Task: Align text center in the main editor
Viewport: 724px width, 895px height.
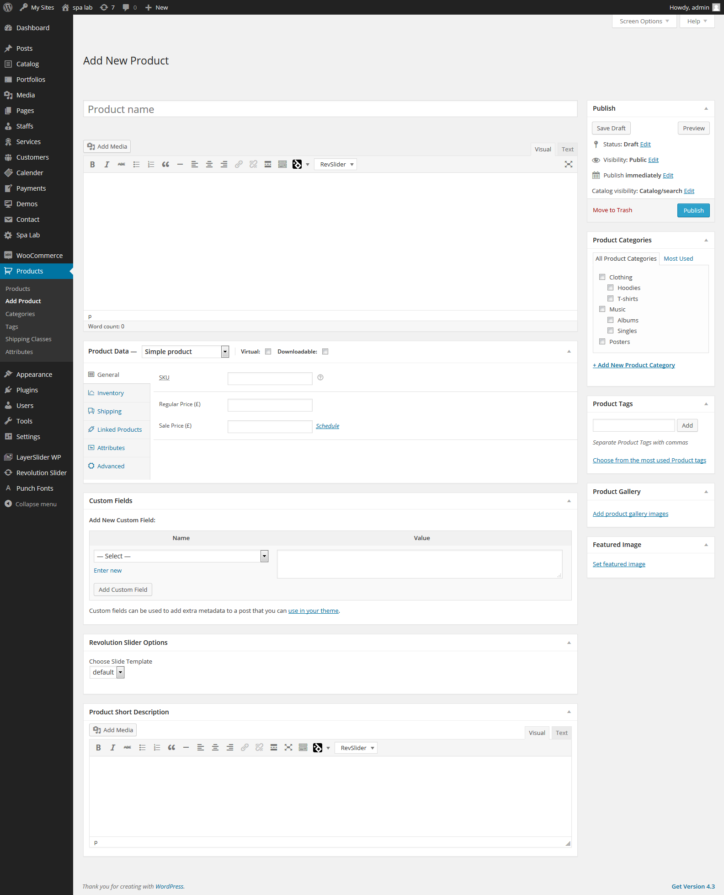Action: pyautogui.click(x=209, y=165)
